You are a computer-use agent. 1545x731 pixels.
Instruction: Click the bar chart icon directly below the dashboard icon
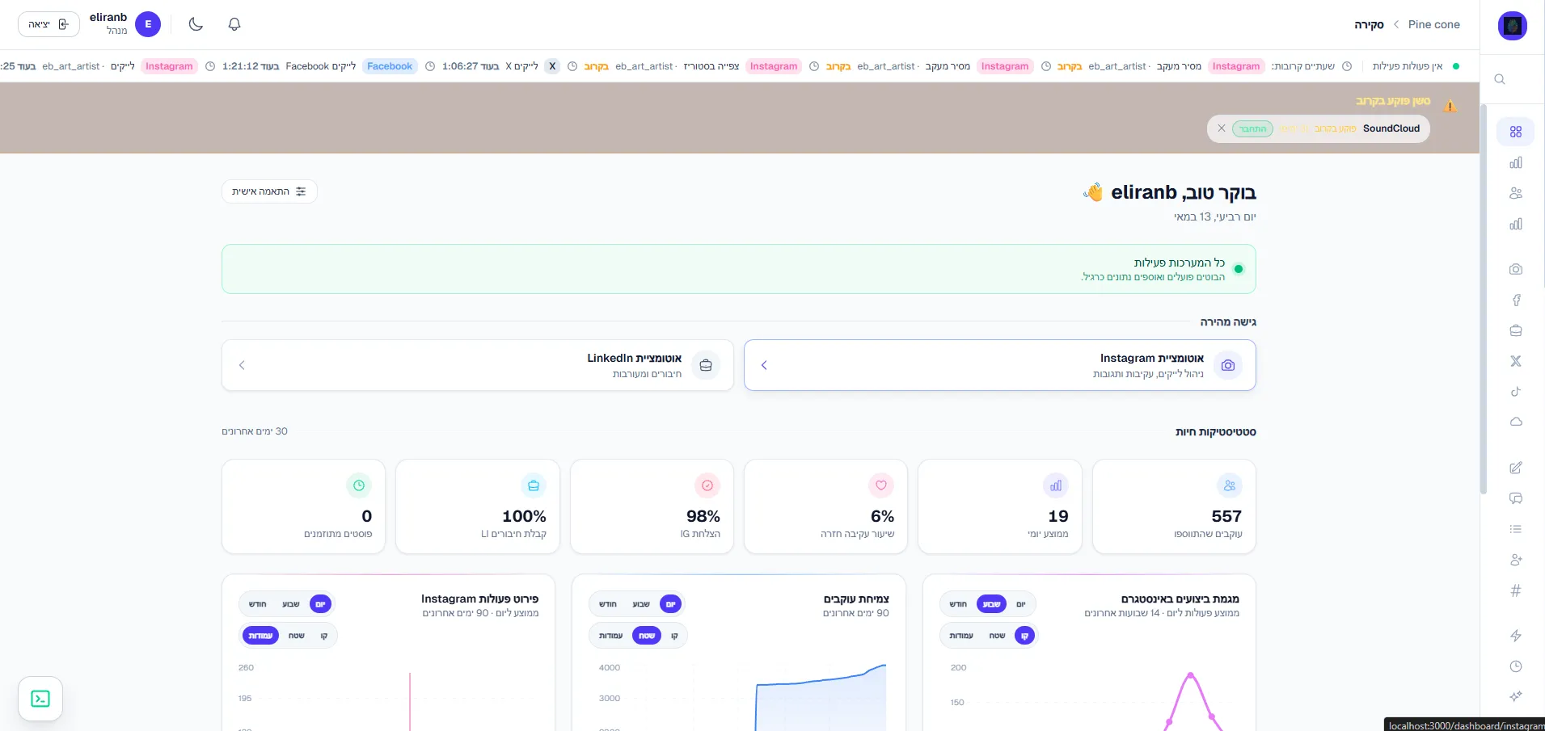(x=1516, y=162)
